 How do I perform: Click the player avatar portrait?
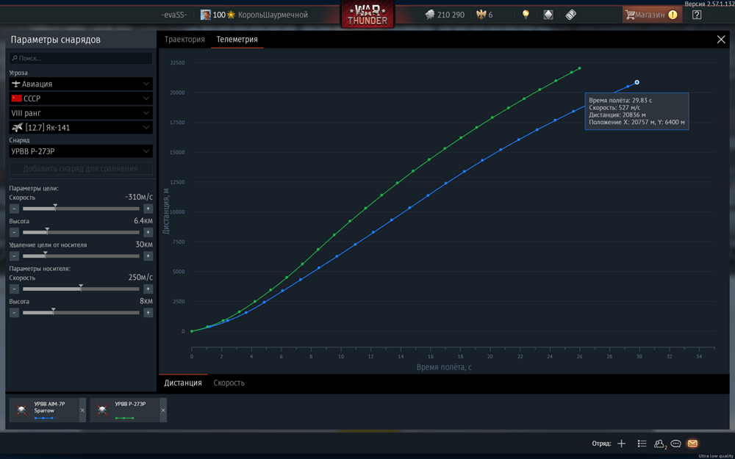[205, 15]
